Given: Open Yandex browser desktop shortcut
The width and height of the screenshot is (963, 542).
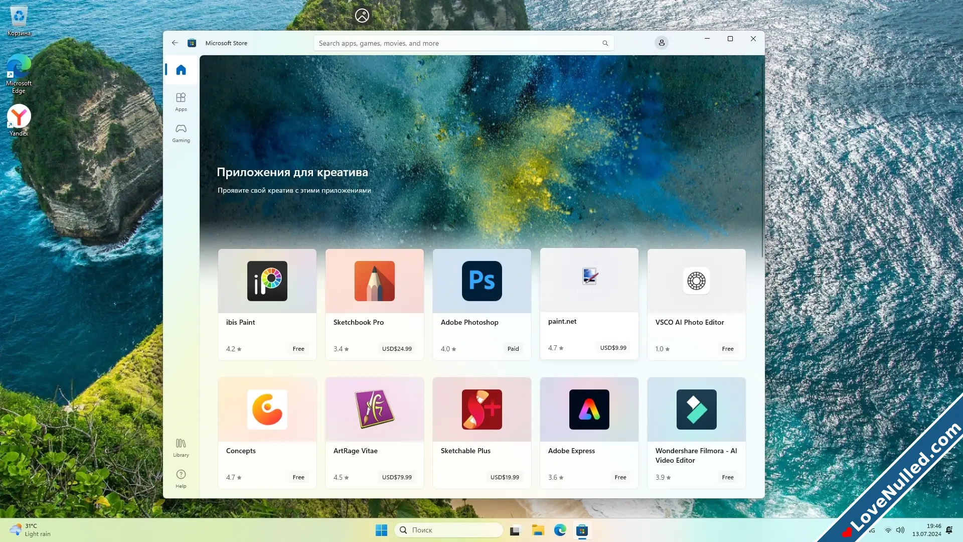Looking at the screenshot, I should (19, 120).
